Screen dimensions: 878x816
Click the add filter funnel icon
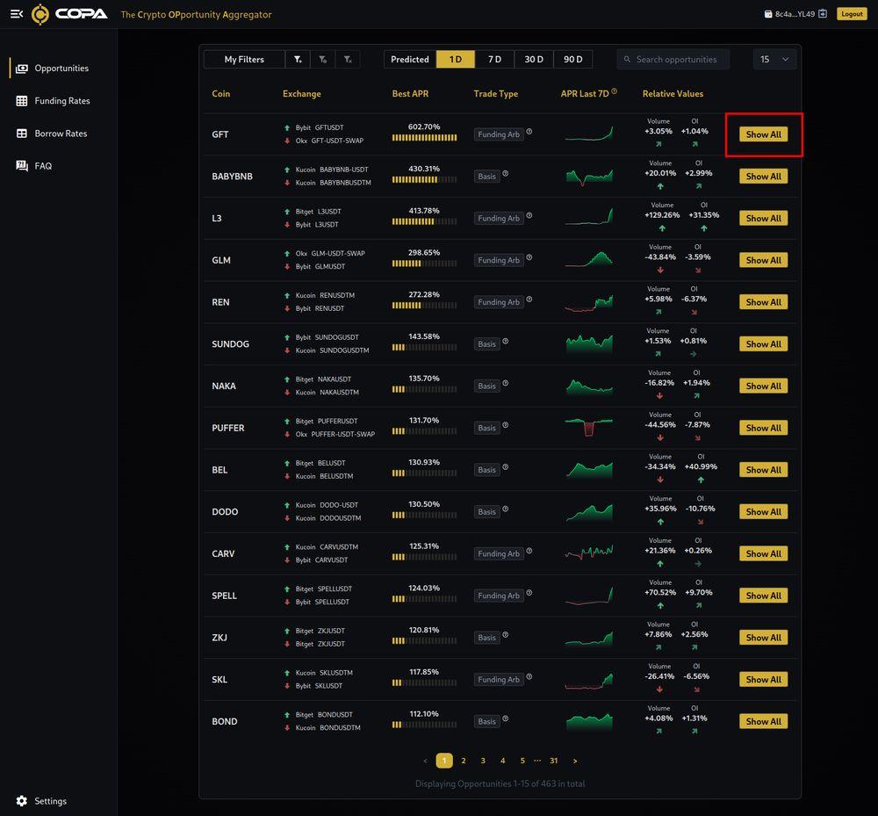298,60
